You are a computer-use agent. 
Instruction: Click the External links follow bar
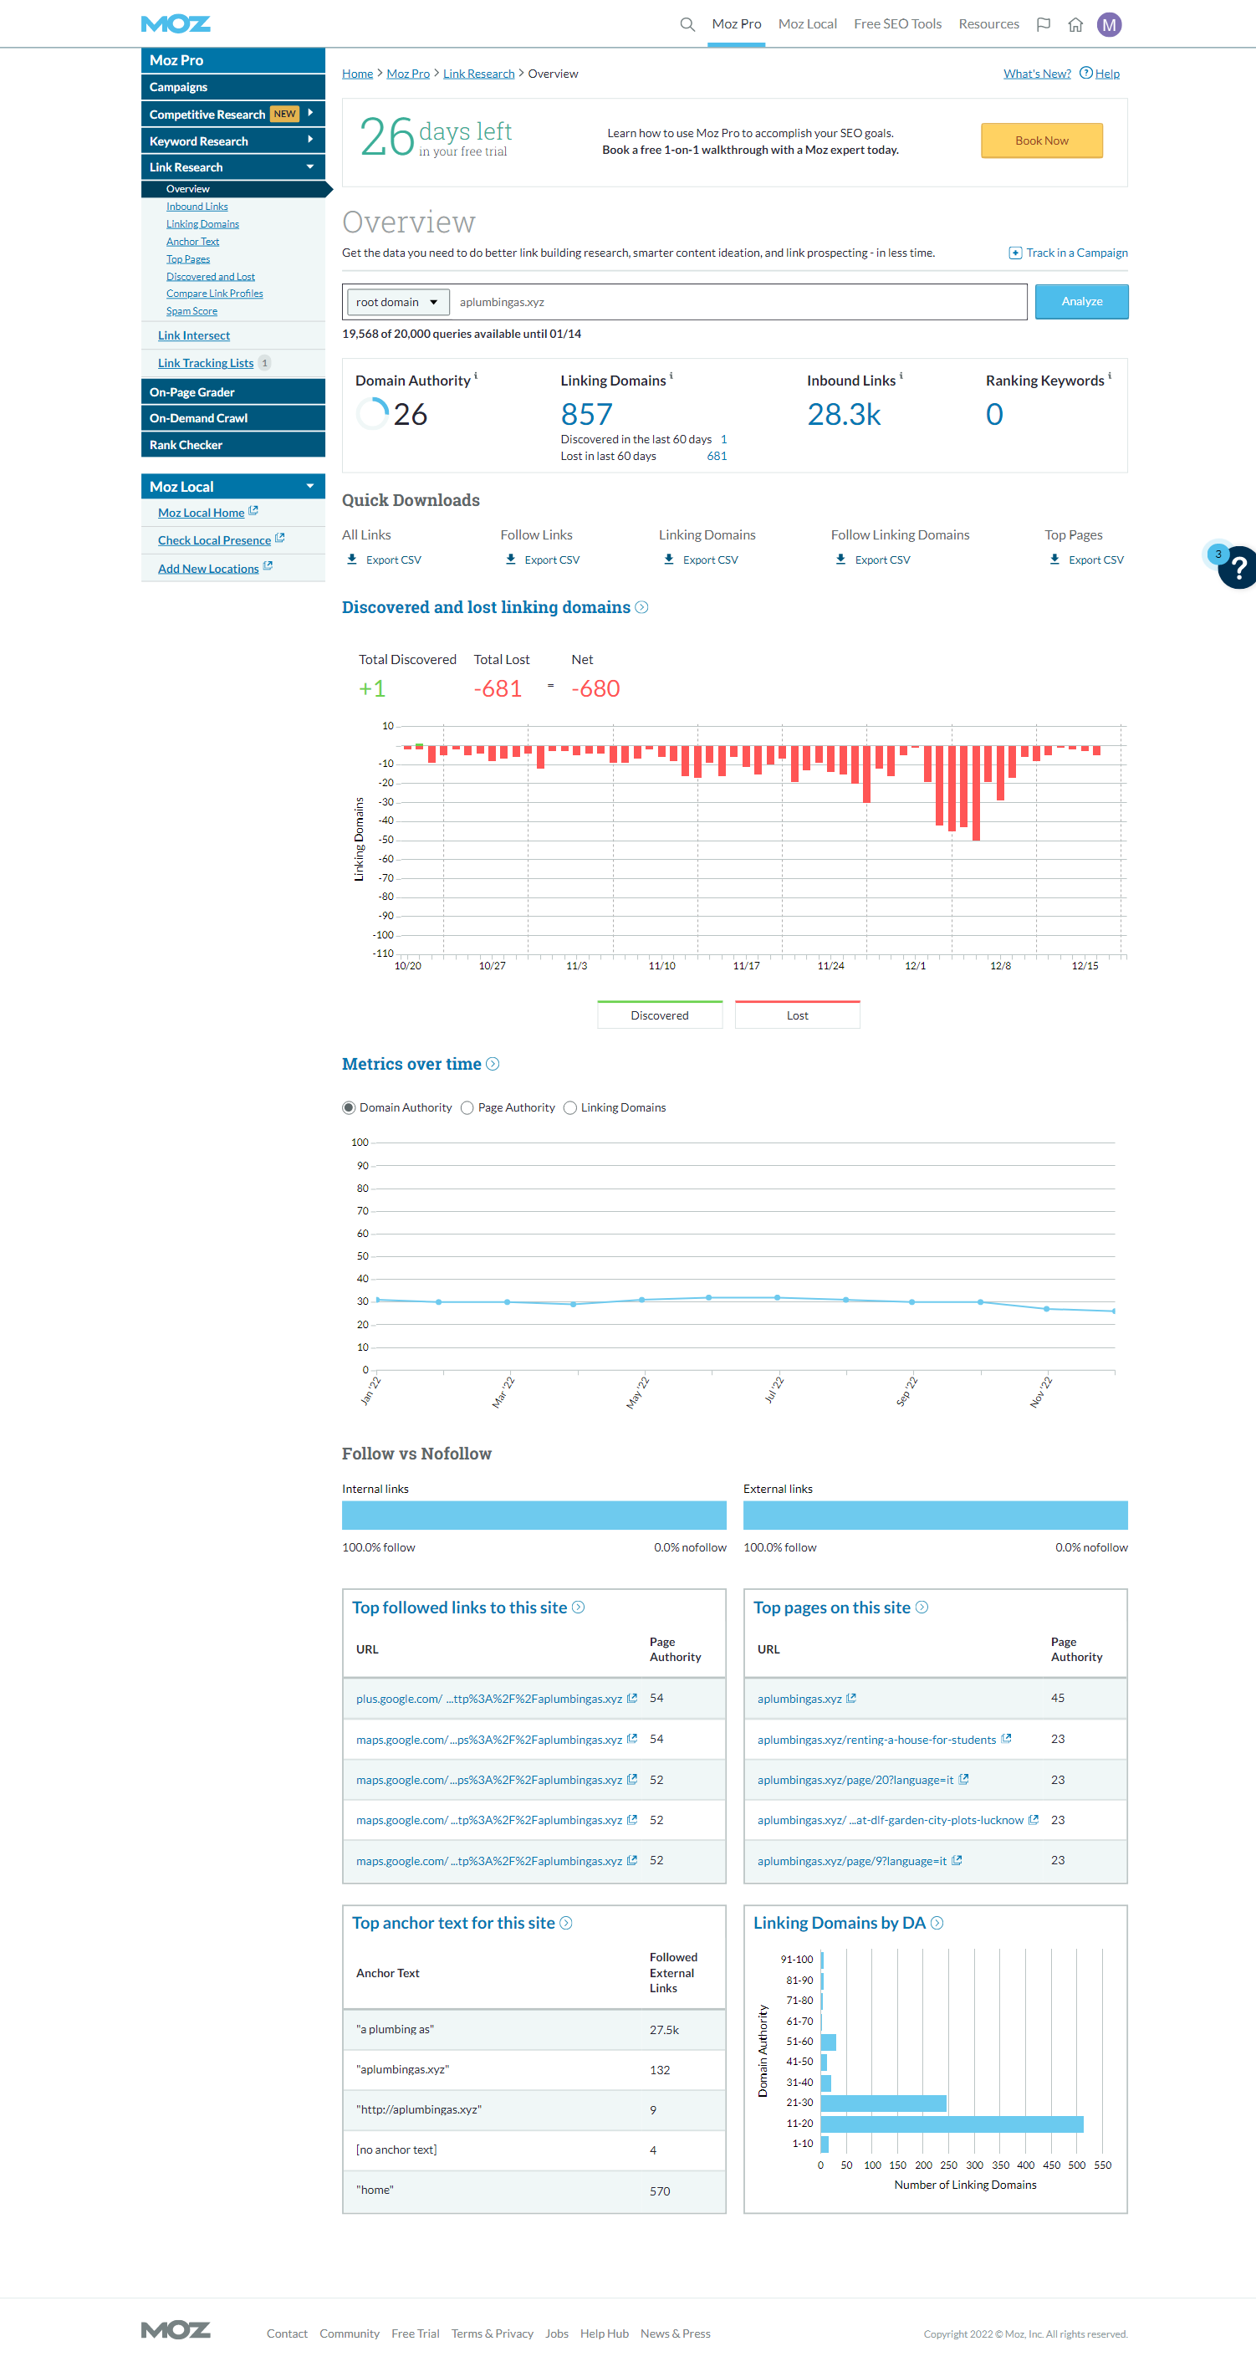point(936,1516)
